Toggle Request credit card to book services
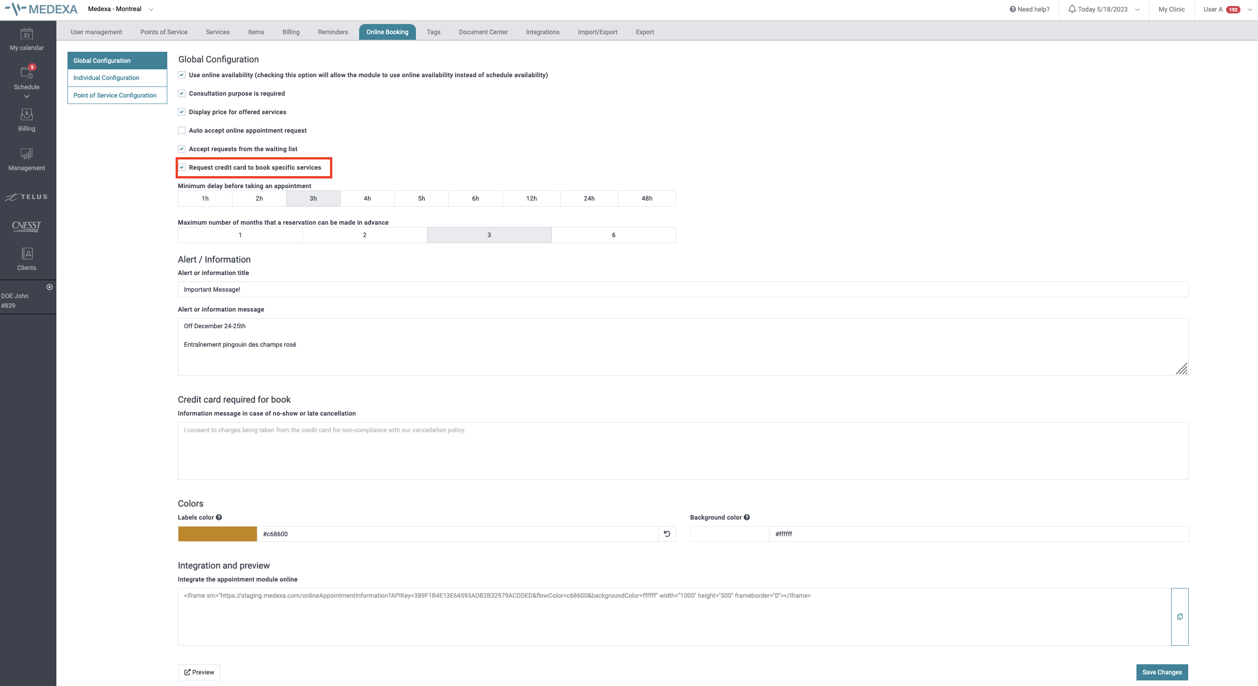The width and height of the screenshot is (1258, 686). click(x=182, y=168)
